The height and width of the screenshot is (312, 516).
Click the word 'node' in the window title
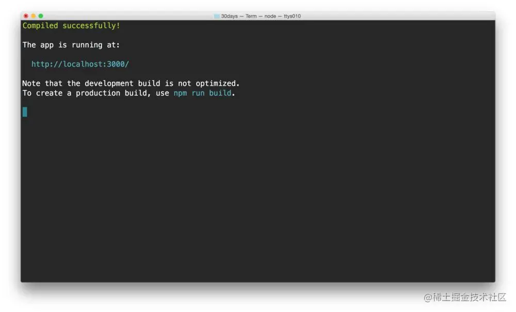point(270,16)
